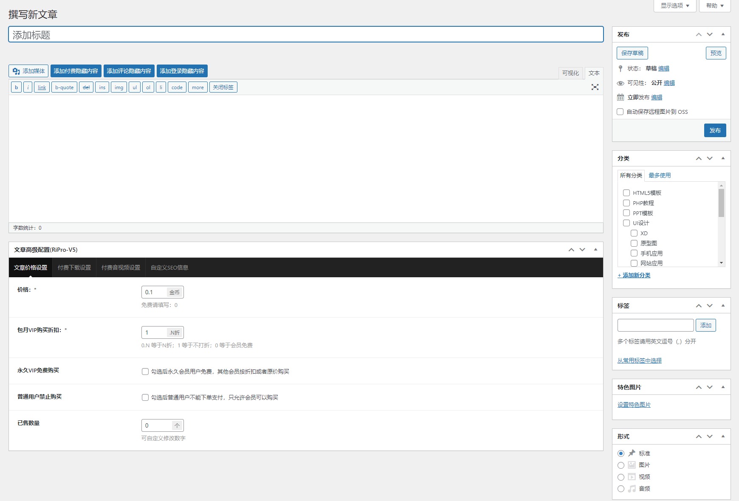This screenshot has height=501, width=739.
Task: Click the b-quote blockquote quicktag
Action: (64, 87)
